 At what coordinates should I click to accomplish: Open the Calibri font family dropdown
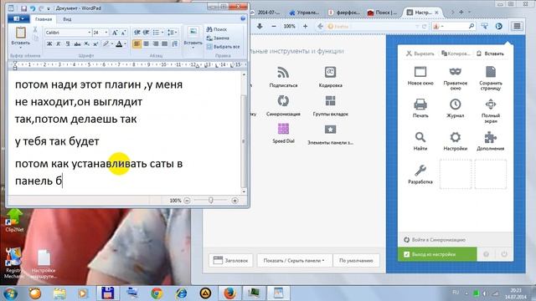pos(90,33)
